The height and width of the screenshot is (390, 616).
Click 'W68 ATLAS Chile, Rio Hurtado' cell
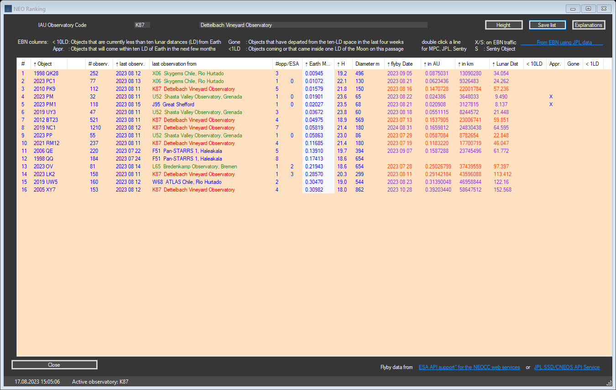pos(187,182)
